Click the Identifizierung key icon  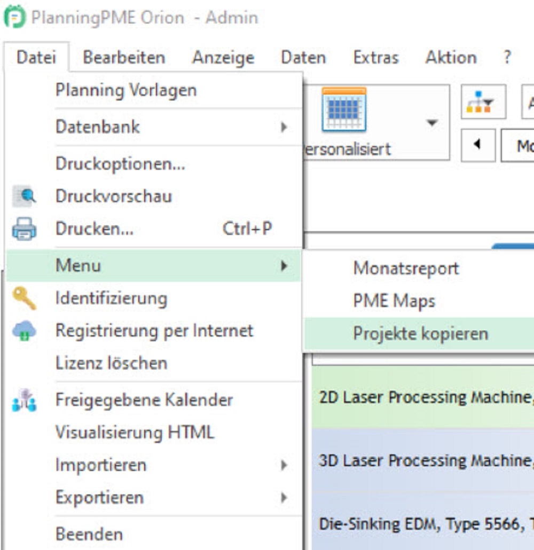[x=24, y=298]
